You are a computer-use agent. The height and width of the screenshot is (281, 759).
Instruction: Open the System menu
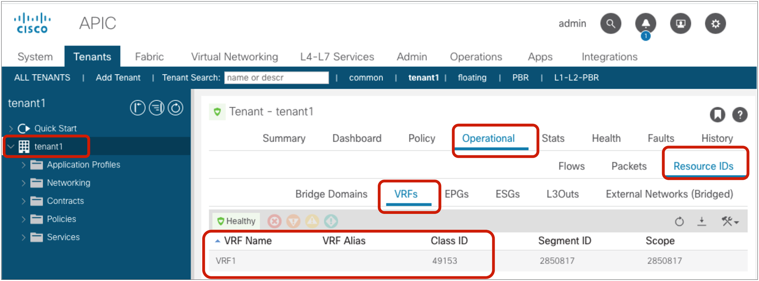35,57
